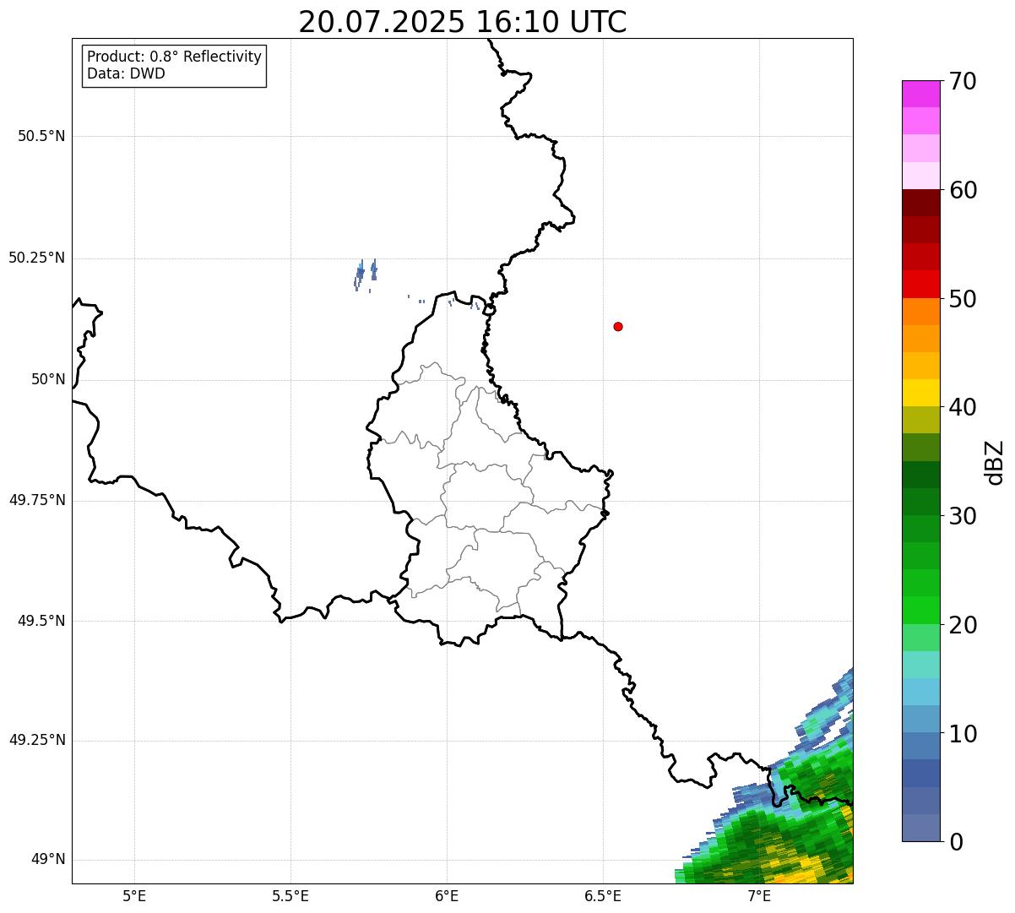Click the dark maroon swatch below 60
This screenshot has width=1015, height=913.
(920, 203)
